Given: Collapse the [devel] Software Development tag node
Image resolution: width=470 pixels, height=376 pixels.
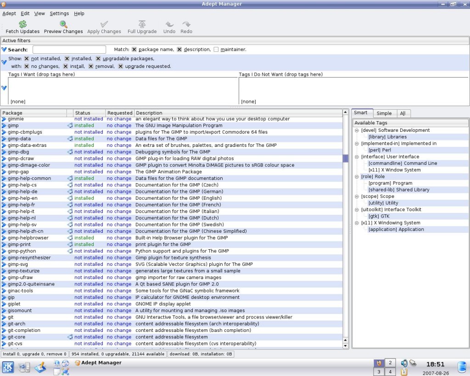Looking at the screenshot, I should point(357,130).
